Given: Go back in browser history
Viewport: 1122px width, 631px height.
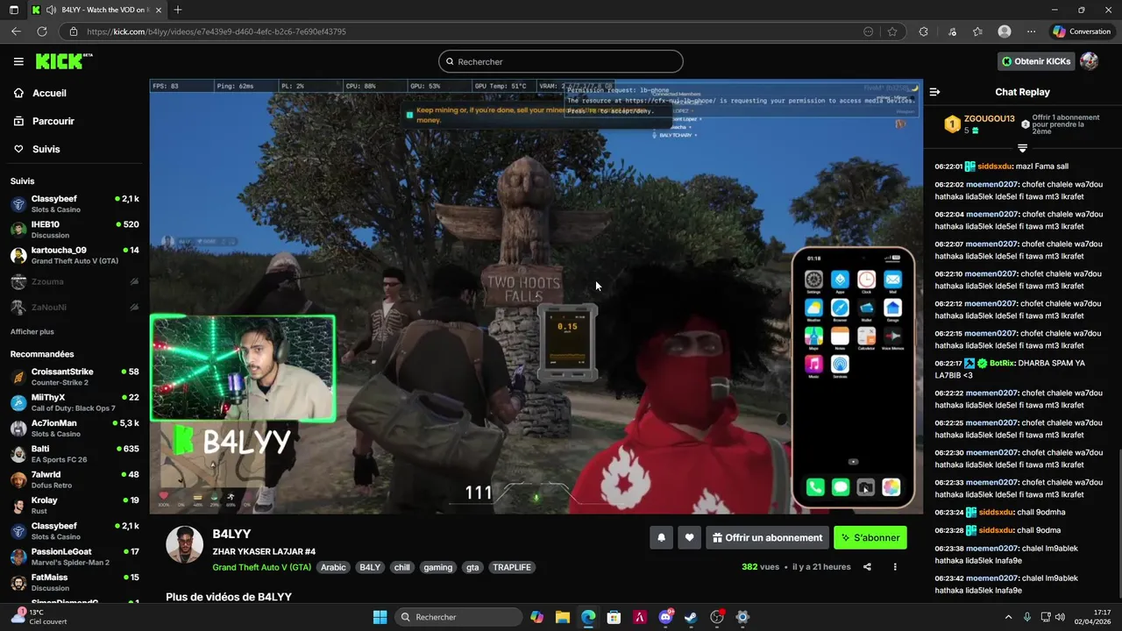Looking at the screenshot, I should [16, 32].
